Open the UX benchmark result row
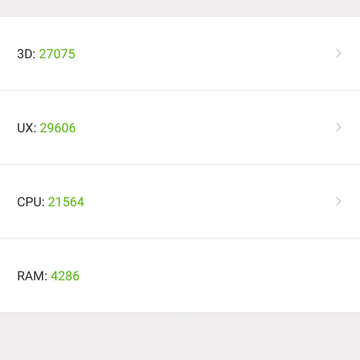 click(180, 127)
